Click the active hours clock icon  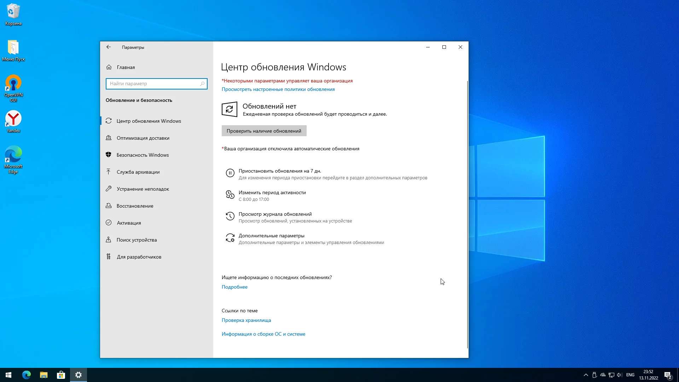coord(230,195)
